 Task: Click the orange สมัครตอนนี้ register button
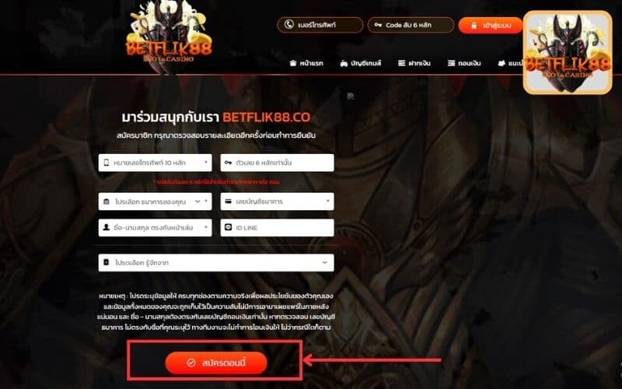click(216, 363)
